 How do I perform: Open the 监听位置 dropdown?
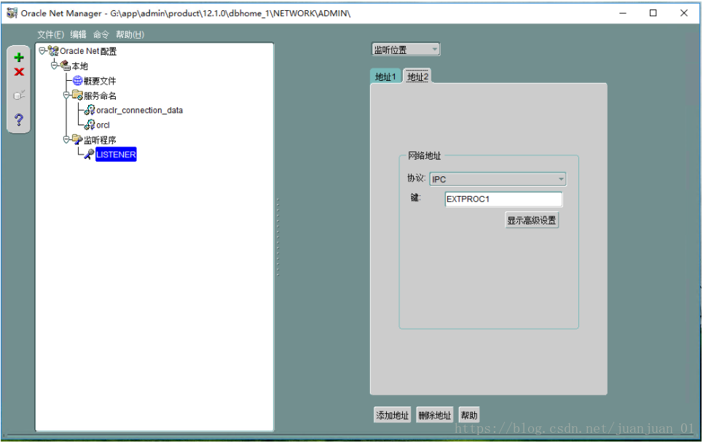coord(406,50)
